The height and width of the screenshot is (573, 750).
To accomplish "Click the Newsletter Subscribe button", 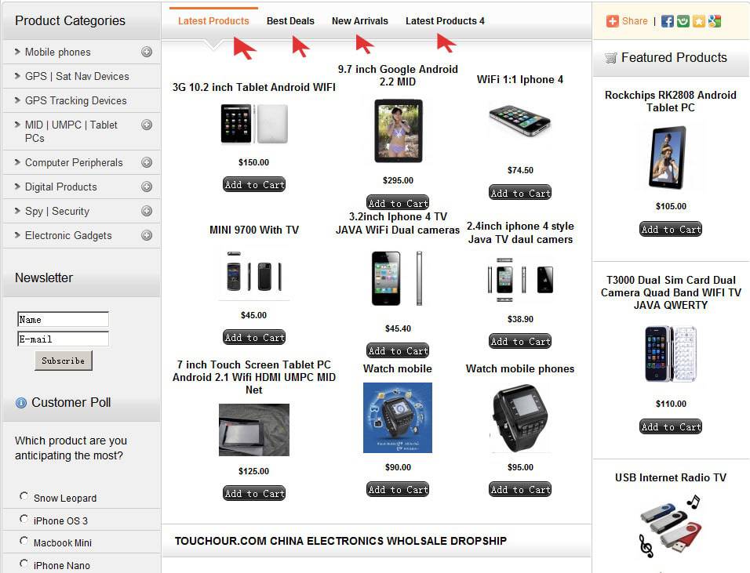I will point(62,361).
